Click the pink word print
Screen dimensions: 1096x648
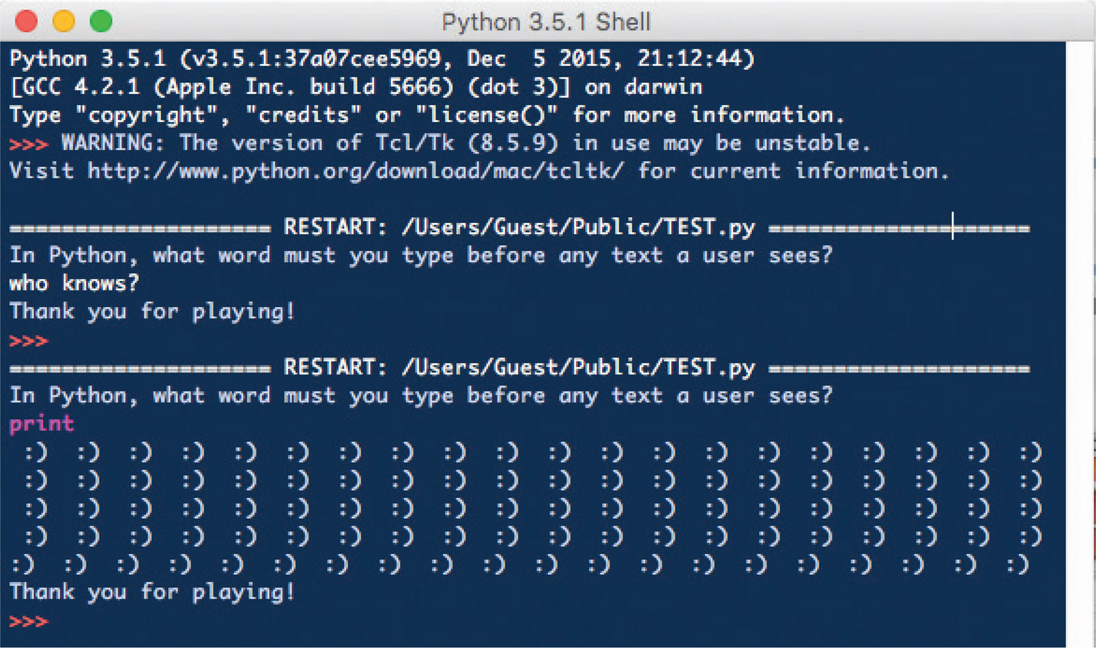(42, 423)
